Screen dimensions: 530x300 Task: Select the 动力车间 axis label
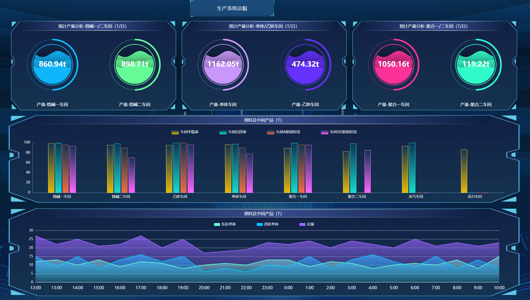[x=475, y=196]
